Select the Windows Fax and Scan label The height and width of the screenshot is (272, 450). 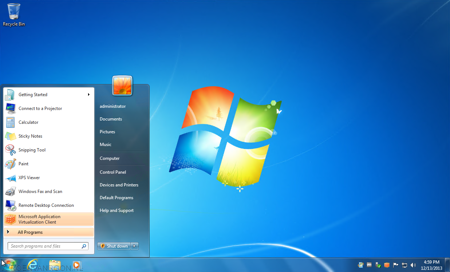click(x=40, y=192)
